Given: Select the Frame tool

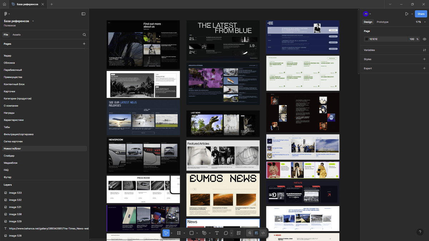Looking at the screenshot, I should 179,233.
